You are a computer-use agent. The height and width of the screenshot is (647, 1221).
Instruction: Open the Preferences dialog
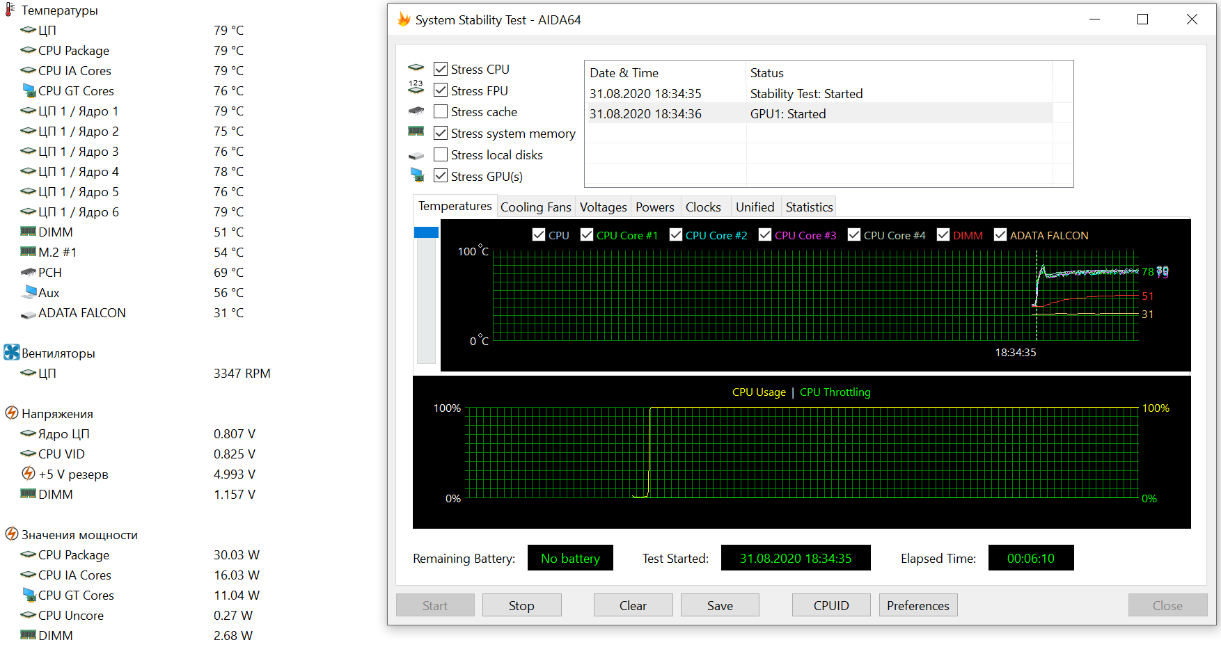[917, 605]
